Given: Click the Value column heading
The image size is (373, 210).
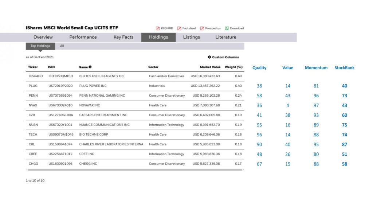Looking at the screenshot, I should (x=288, y=67).
